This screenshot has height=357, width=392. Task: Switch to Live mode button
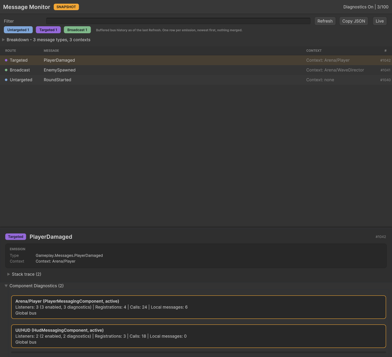tap(379, 21)
